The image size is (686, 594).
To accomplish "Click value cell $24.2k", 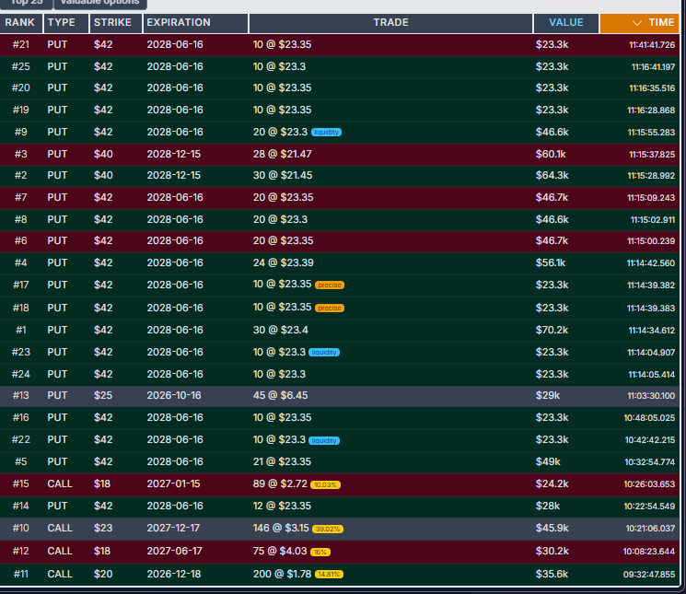I will 552,483.
